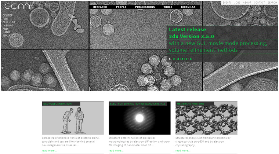Click read more under Neurodegeneration
Screen dimensions: 279x154
(x=49, y=150)
